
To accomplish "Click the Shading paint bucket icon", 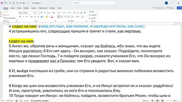I will (x=78, y=17).
